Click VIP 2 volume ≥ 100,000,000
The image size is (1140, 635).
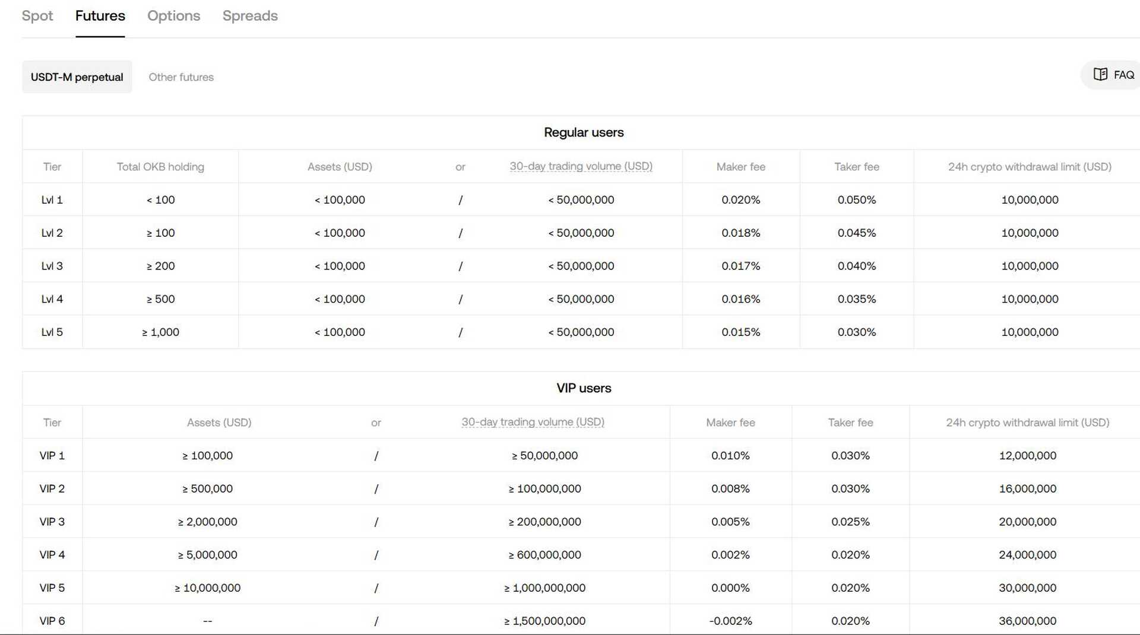coord(544,489)
